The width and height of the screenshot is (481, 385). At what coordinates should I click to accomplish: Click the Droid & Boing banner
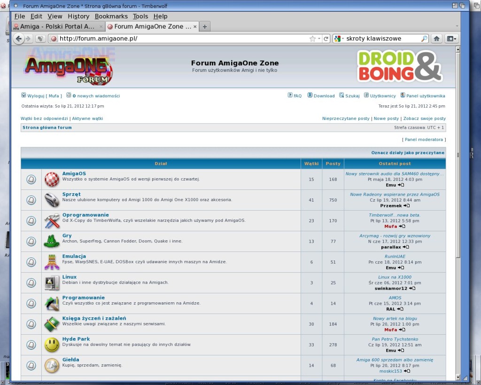[399, 67]
